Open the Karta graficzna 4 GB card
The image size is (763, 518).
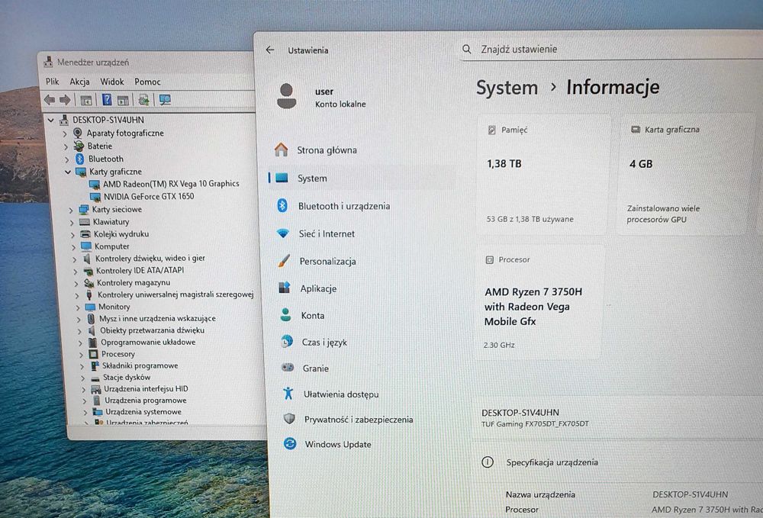pyautogui.click(x=684, y=175)
